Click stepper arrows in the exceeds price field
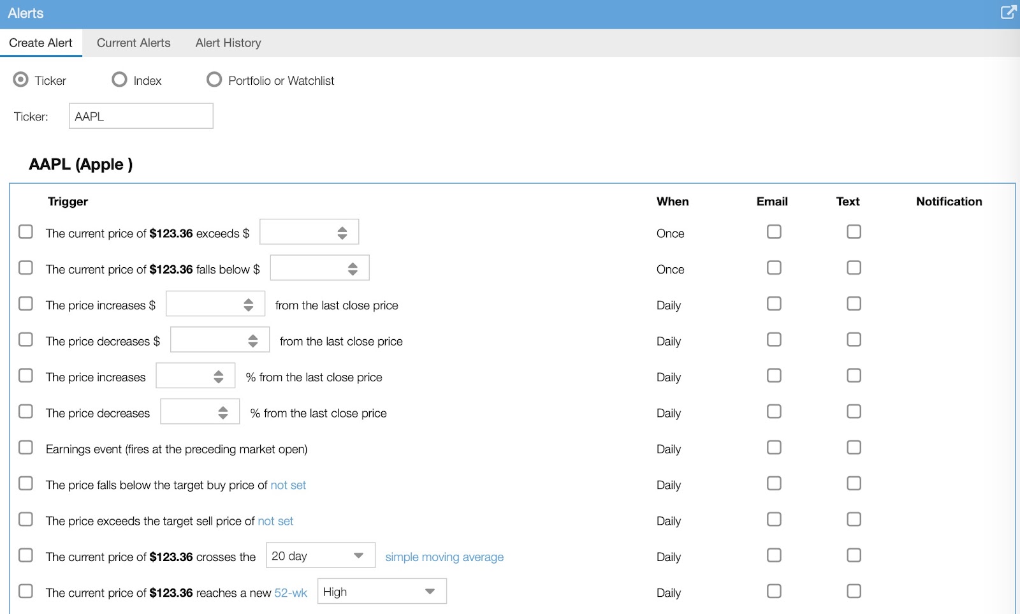The height and width of the screenshot is (614, 1020). click(342, 233)
